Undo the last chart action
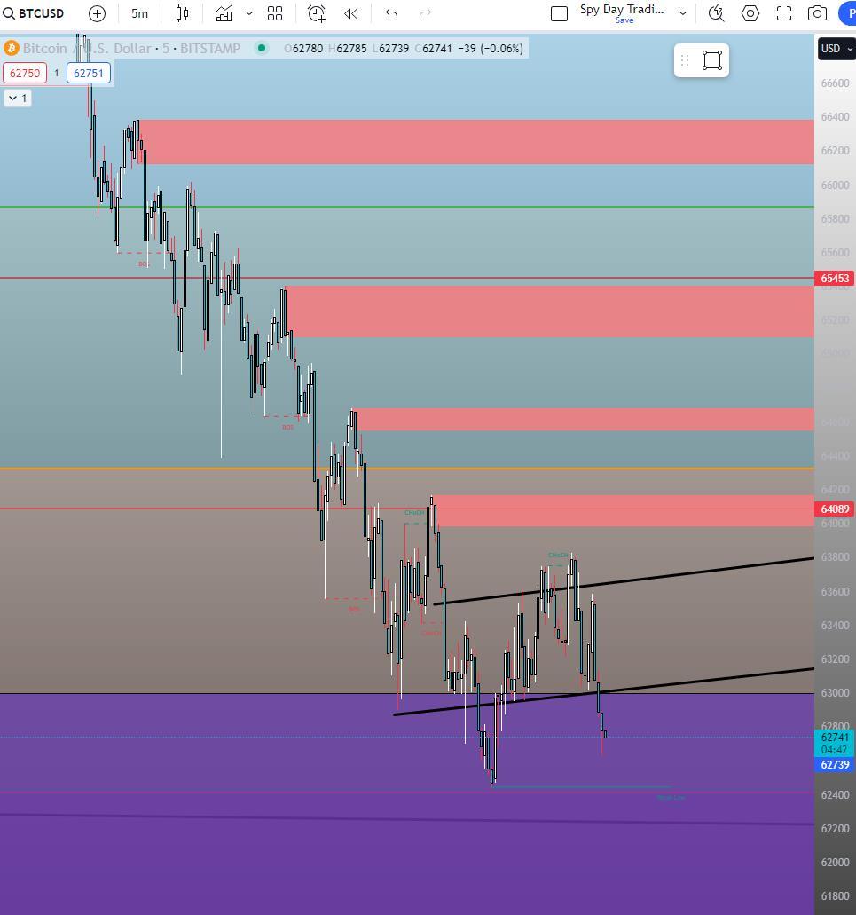The height and width of the screenshot is (915, 856). tap(391, 13)
